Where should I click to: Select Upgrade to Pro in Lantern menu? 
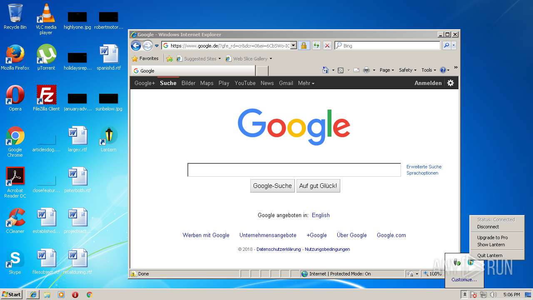click(493, 237)
